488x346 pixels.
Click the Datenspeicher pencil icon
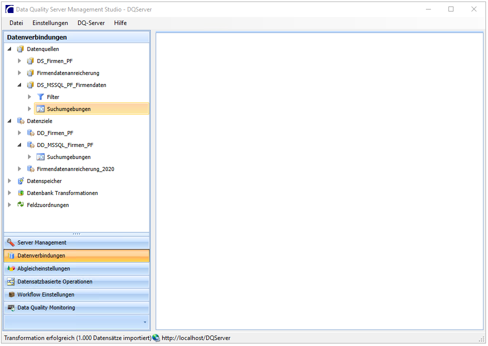21,181
